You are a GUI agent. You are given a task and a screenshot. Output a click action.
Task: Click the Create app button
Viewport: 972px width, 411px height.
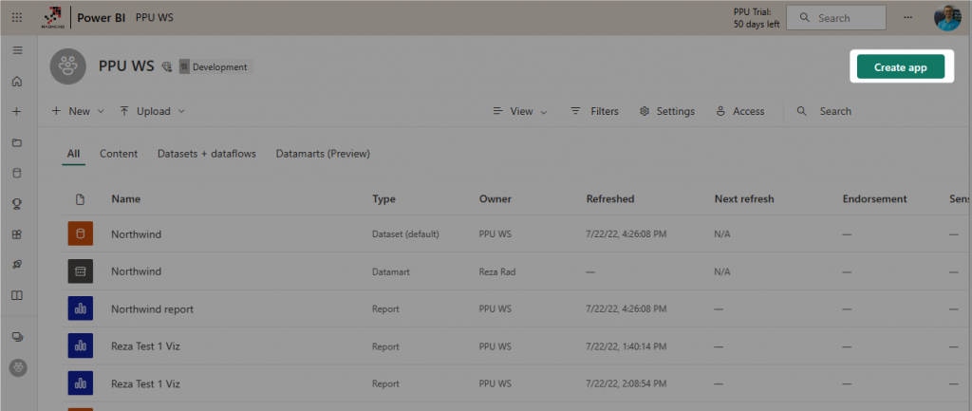[901, 67]
